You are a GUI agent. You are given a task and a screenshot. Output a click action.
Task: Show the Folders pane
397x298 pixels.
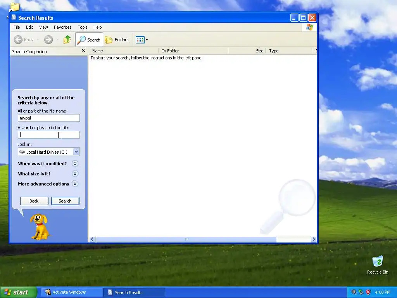(117, 40)
